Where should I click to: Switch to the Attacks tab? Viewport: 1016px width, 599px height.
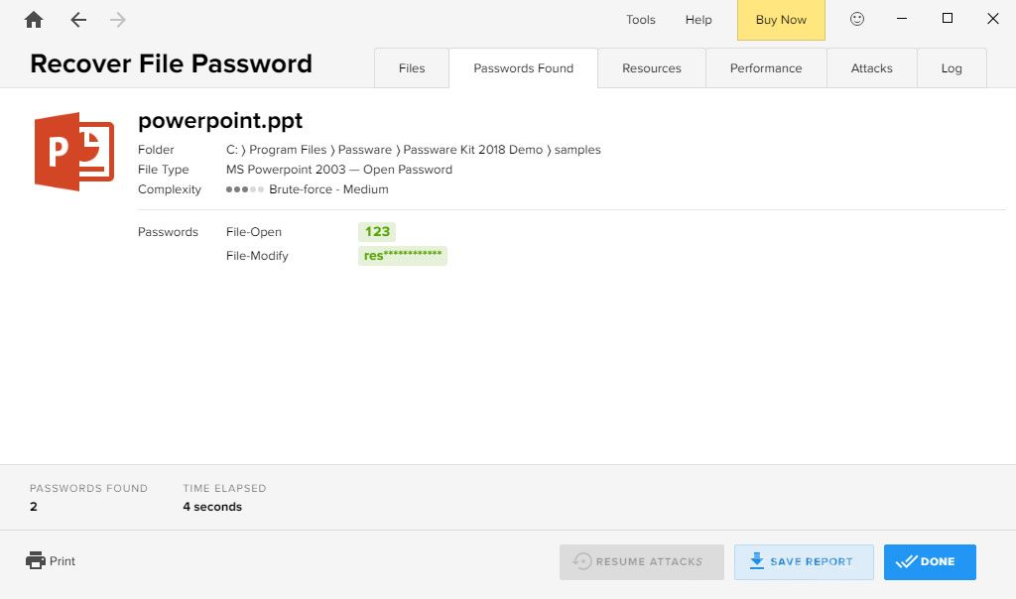[x=871, y=68]
